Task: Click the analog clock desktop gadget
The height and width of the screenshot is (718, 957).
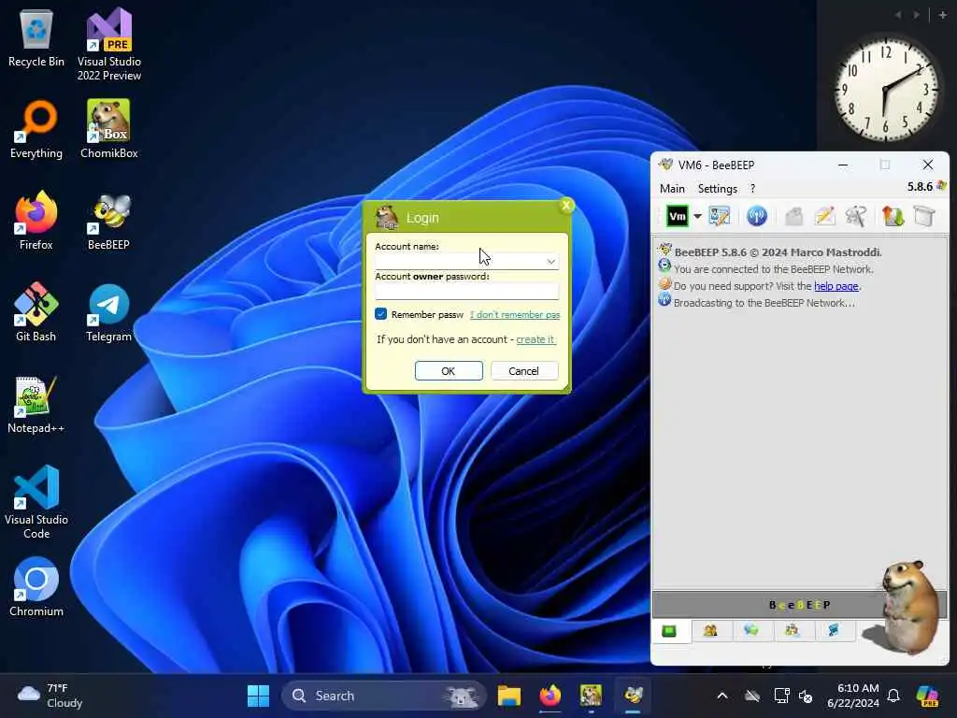Action: (885, 91)
